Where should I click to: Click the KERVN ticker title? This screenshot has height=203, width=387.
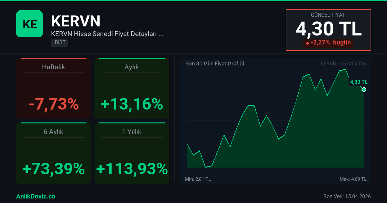[76, 21]
